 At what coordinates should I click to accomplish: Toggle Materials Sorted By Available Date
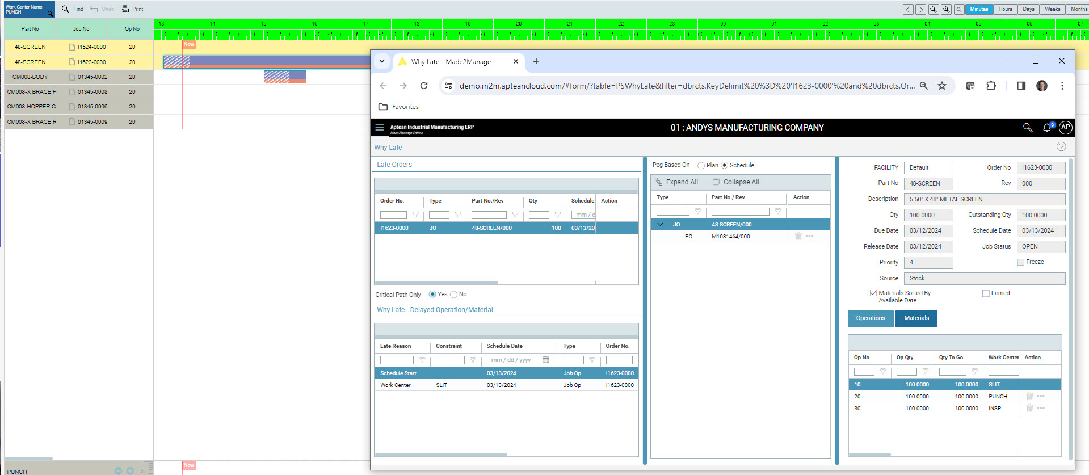873,293
